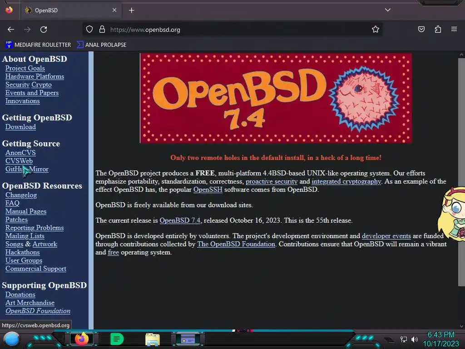Image resolution: width=465 pixels, height=349 pixels.
Task: Open the AnonCVS link
Action: point(20,153)
